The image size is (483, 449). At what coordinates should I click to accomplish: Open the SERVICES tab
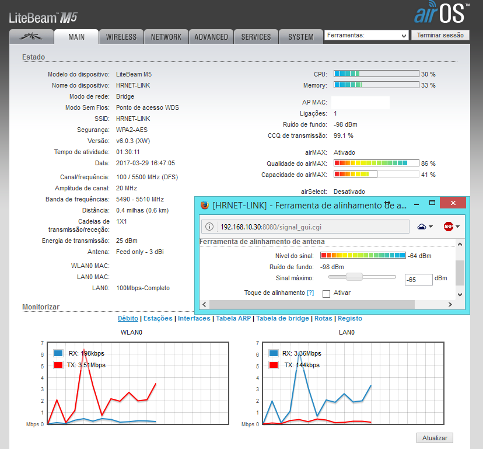256,37
